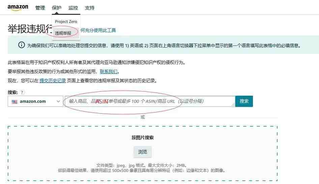Viewport: 319px width, 184px height.
Task: Click the Amazon logo
Action: pyautogui.click(x=18, y=7)
